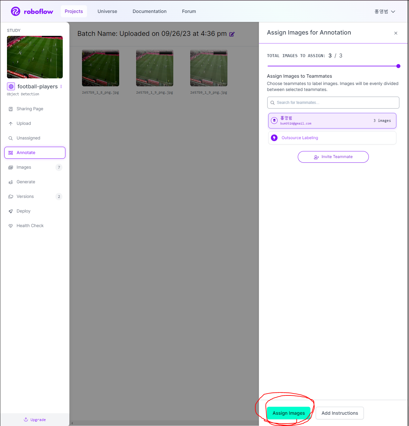Click the Deploy rocket icon
409x426 pixels.
pos(11,211)
